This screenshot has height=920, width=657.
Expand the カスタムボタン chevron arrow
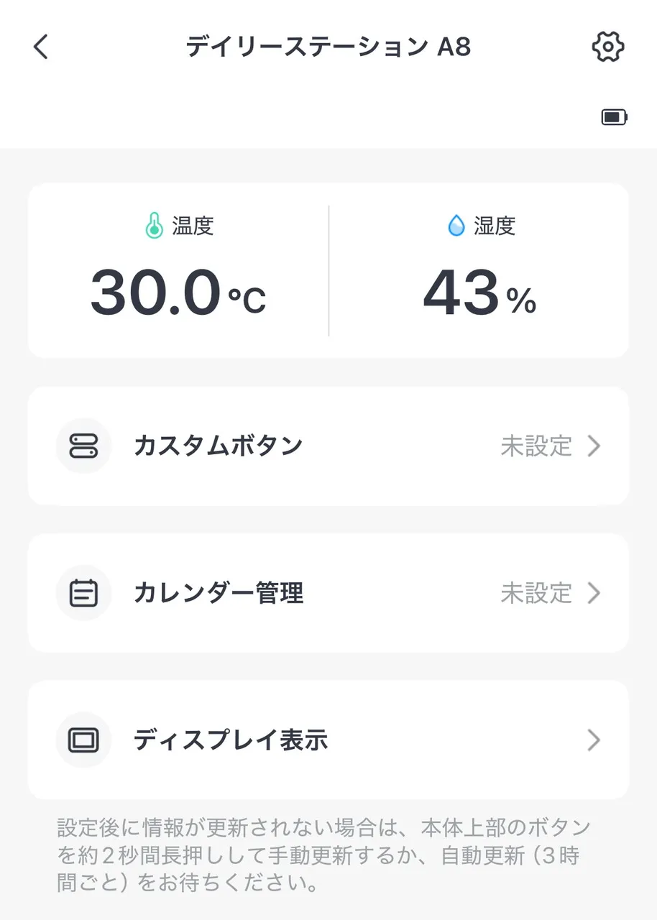pyautogui.click(x=594, y=446)
